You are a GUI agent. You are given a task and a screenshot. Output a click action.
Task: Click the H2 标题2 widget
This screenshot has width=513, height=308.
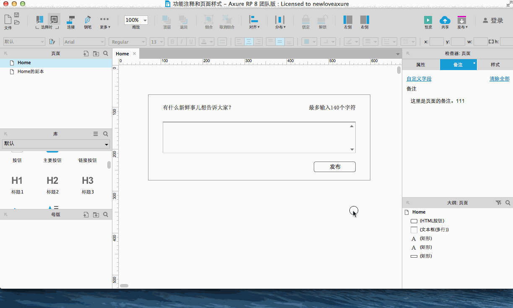52,185
